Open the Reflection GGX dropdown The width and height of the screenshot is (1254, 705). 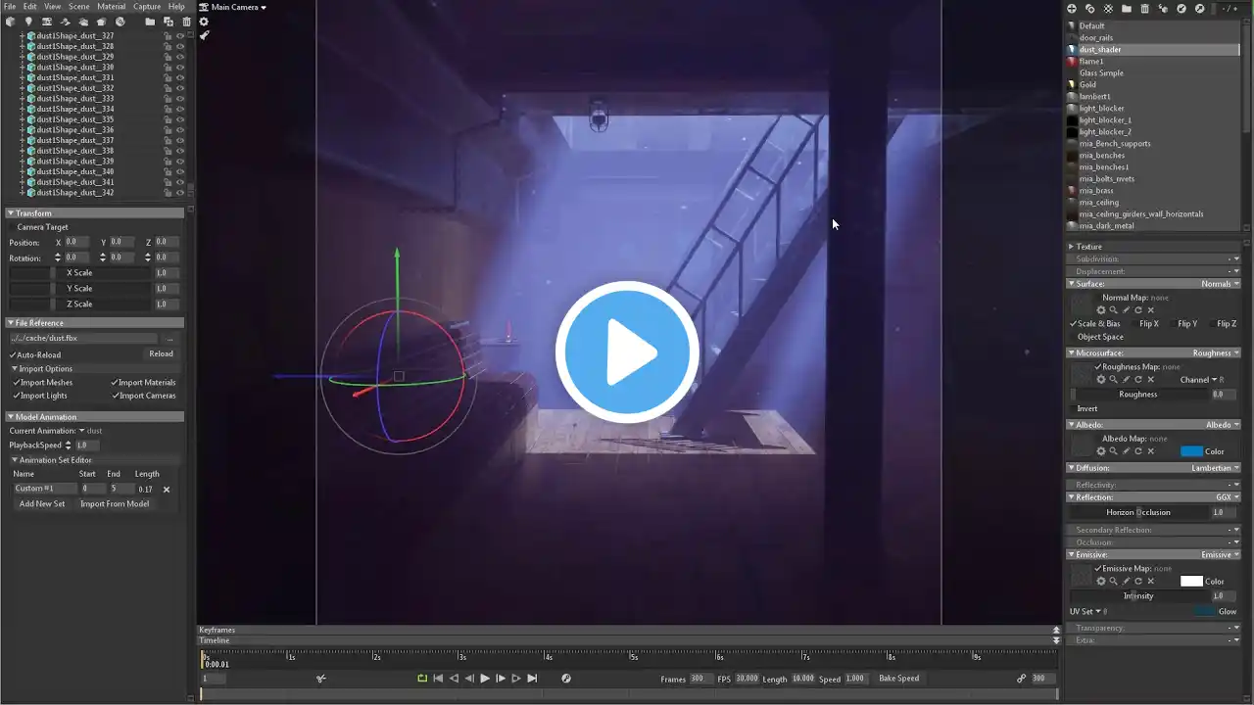pyautogui.click(x=1228, y=497)
